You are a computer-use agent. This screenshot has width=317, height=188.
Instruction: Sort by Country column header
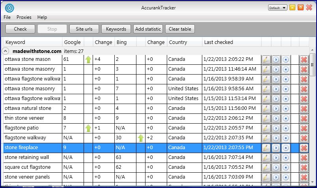[185, 42]
